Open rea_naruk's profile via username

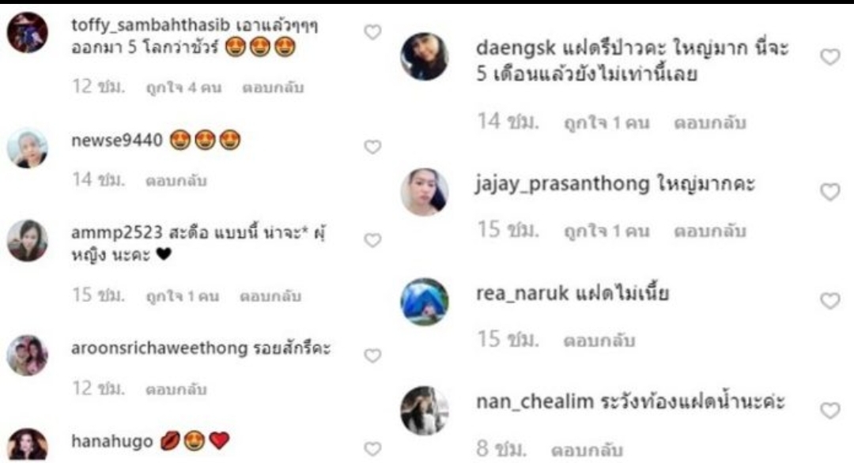[x=523, y=293]
